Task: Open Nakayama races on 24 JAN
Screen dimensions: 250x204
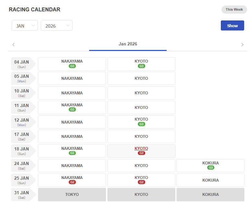Action: [72, 165]
